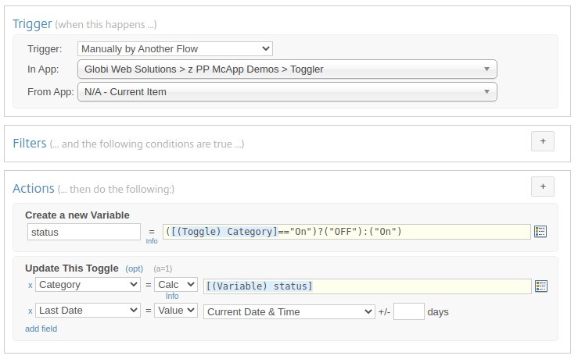Open Info link under Calc dropdown
The width and height of the screenshot is (578, 359).
[172, 296]
